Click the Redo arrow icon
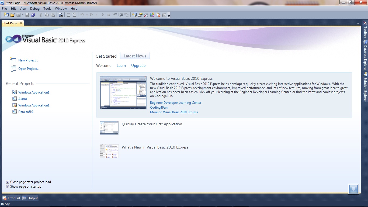Screen dimensions: 368x207 (x=92, y=15)
